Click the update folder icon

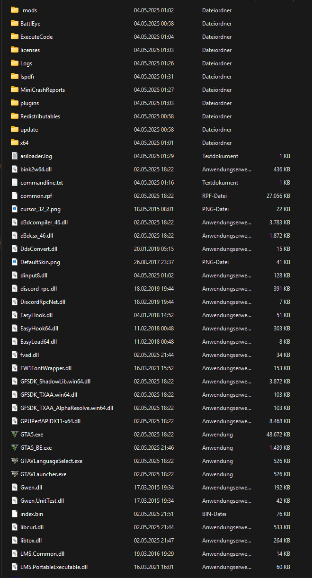[x=14, y=129]
